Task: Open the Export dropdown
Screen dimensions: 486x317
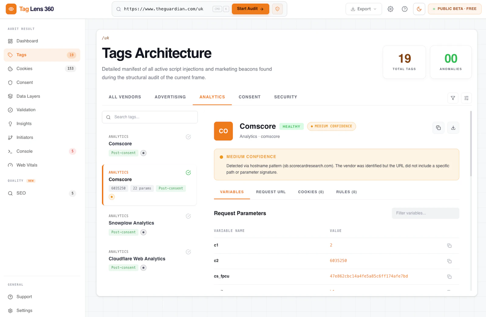Action: [x=364, y=9]
